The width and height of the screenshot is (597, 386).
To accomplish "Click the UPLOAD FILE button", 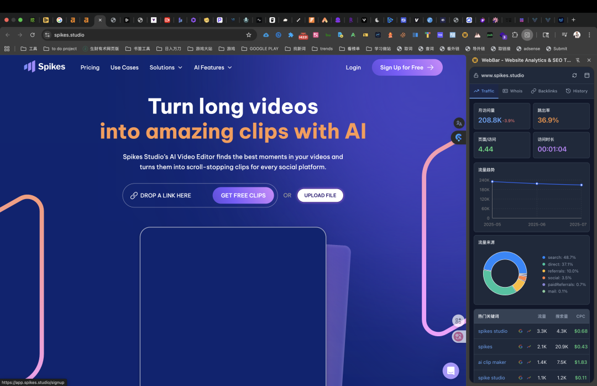I will pyautogui.click(x=320, y=195).
